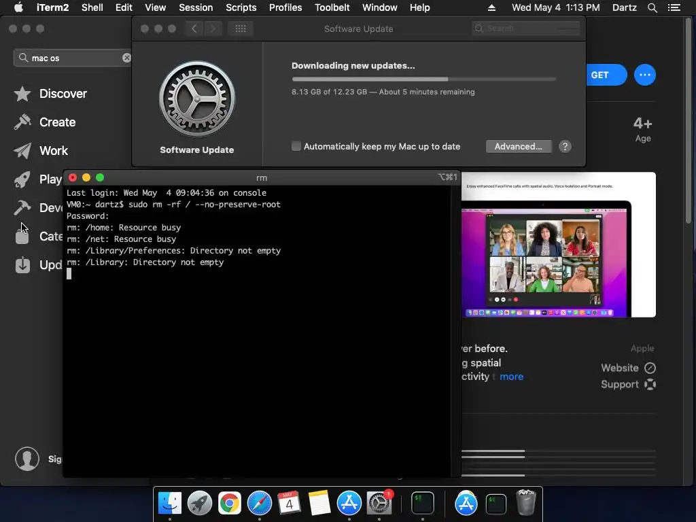Open the Play rocket section in App Store
The width and height of the screenshot is (696, 522).
pyautogui.click(x=38, y=179)
